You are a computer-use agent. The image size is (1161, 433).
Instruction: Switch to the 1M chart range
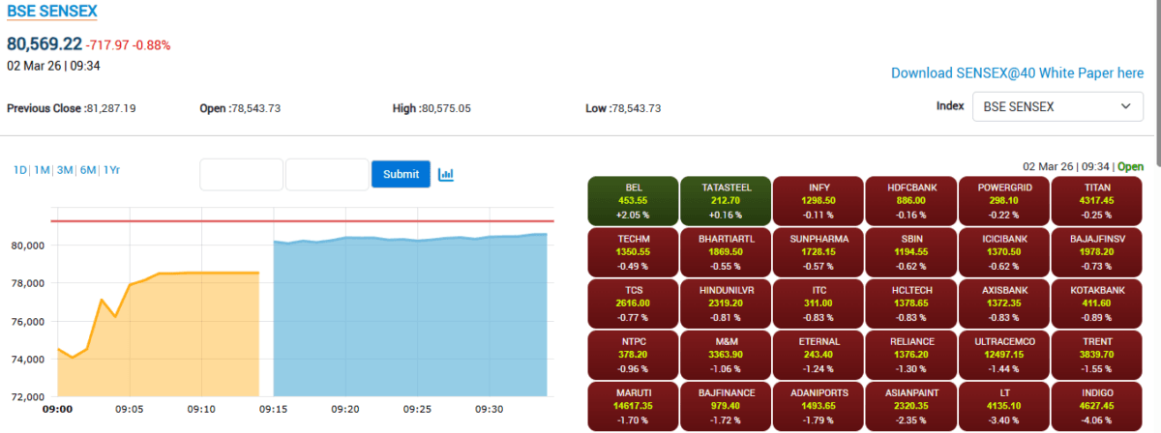tap(42, 170)
